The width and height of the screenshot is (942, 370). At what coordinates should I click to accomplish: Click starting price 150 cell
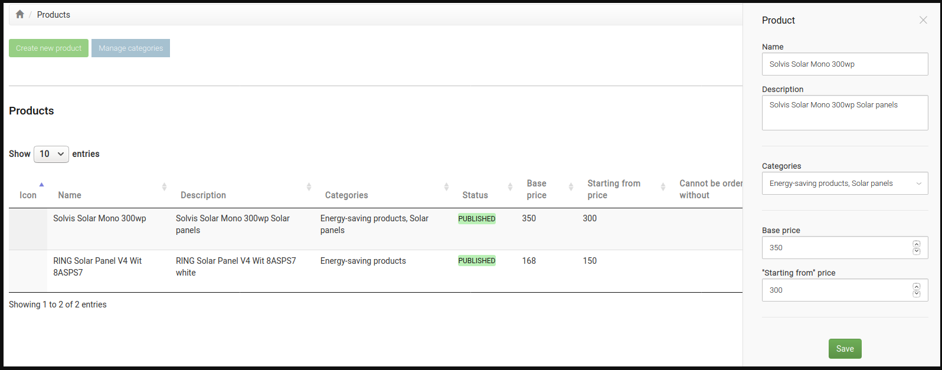(x=590, y=261)
